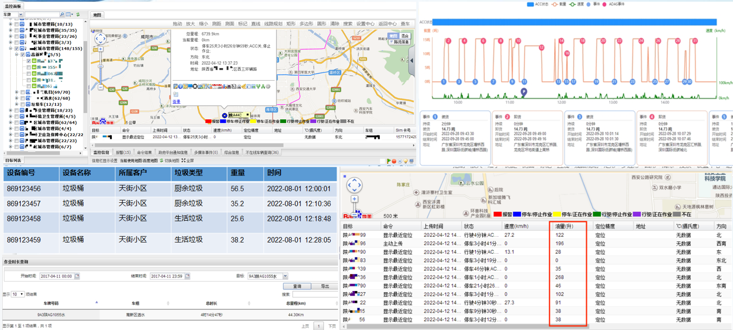Image resolution: width=733 pixels, height=330 pixels.
Task: Open the 目标 vehicle dropdown 9A3陕AG1055水
Action: point(285,276)
